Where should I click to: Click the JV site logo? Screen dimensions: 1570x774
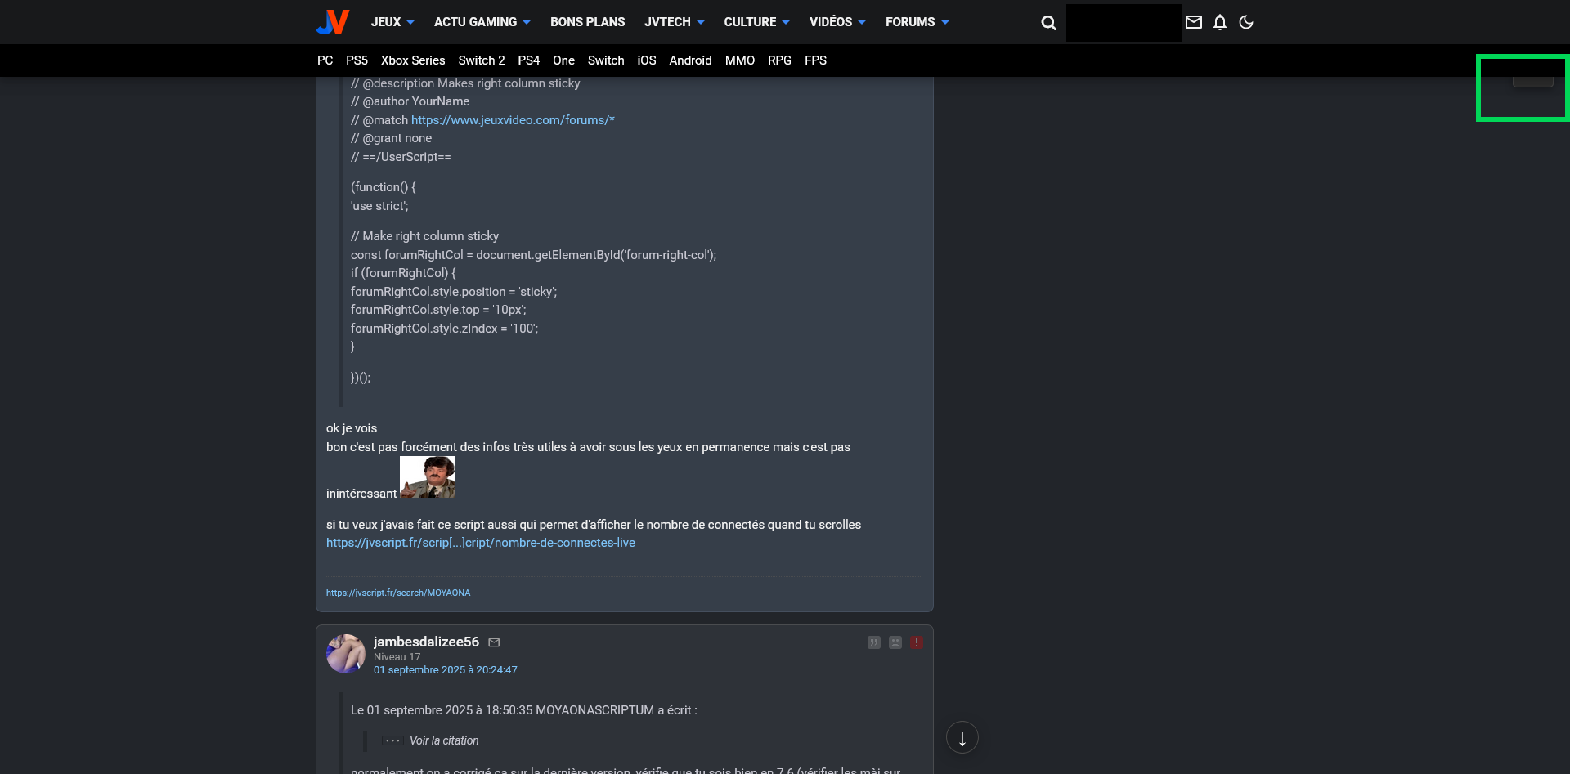[x=333, y=22]
